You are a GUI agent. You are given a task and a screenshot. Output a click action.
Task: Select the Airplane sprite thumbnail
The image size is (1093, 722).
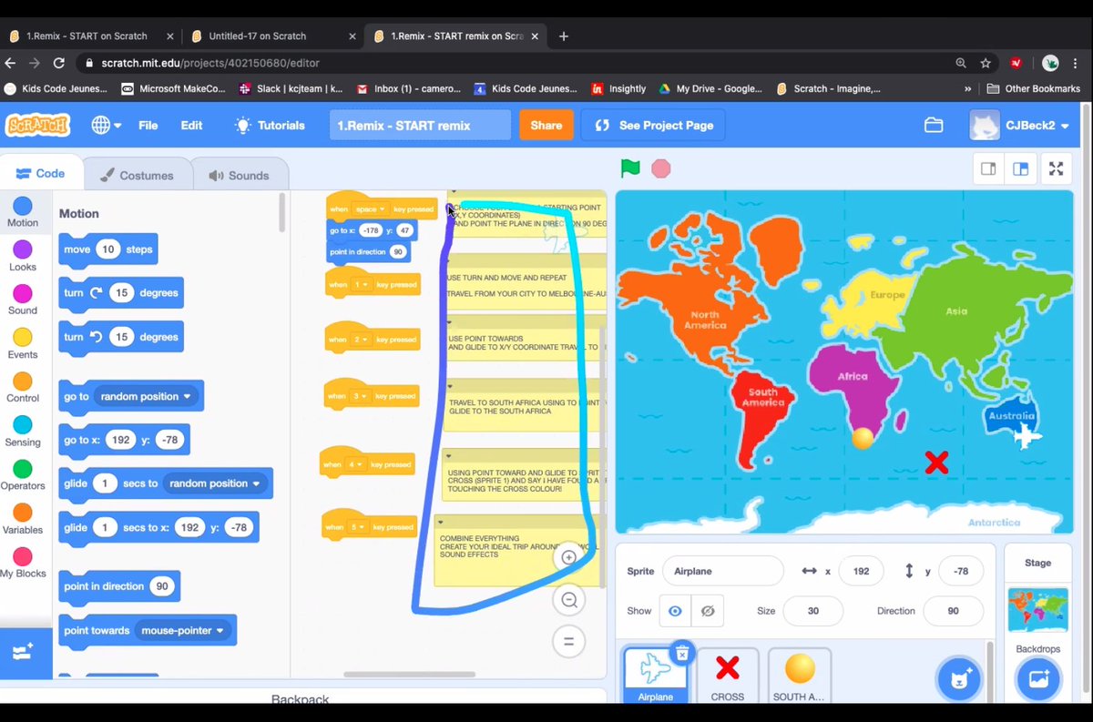[655, 676]
